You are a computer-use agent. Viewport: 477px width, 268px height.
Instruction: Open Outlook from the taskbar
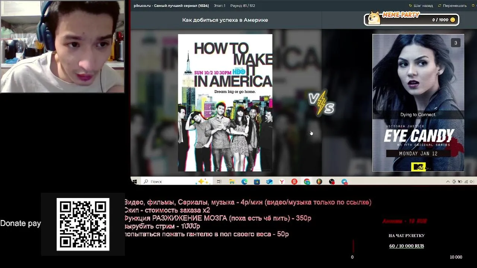[x=269, y=182]
